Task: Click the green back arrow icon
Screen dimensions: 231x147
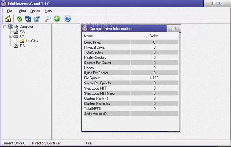Action: tap(57, 19)
